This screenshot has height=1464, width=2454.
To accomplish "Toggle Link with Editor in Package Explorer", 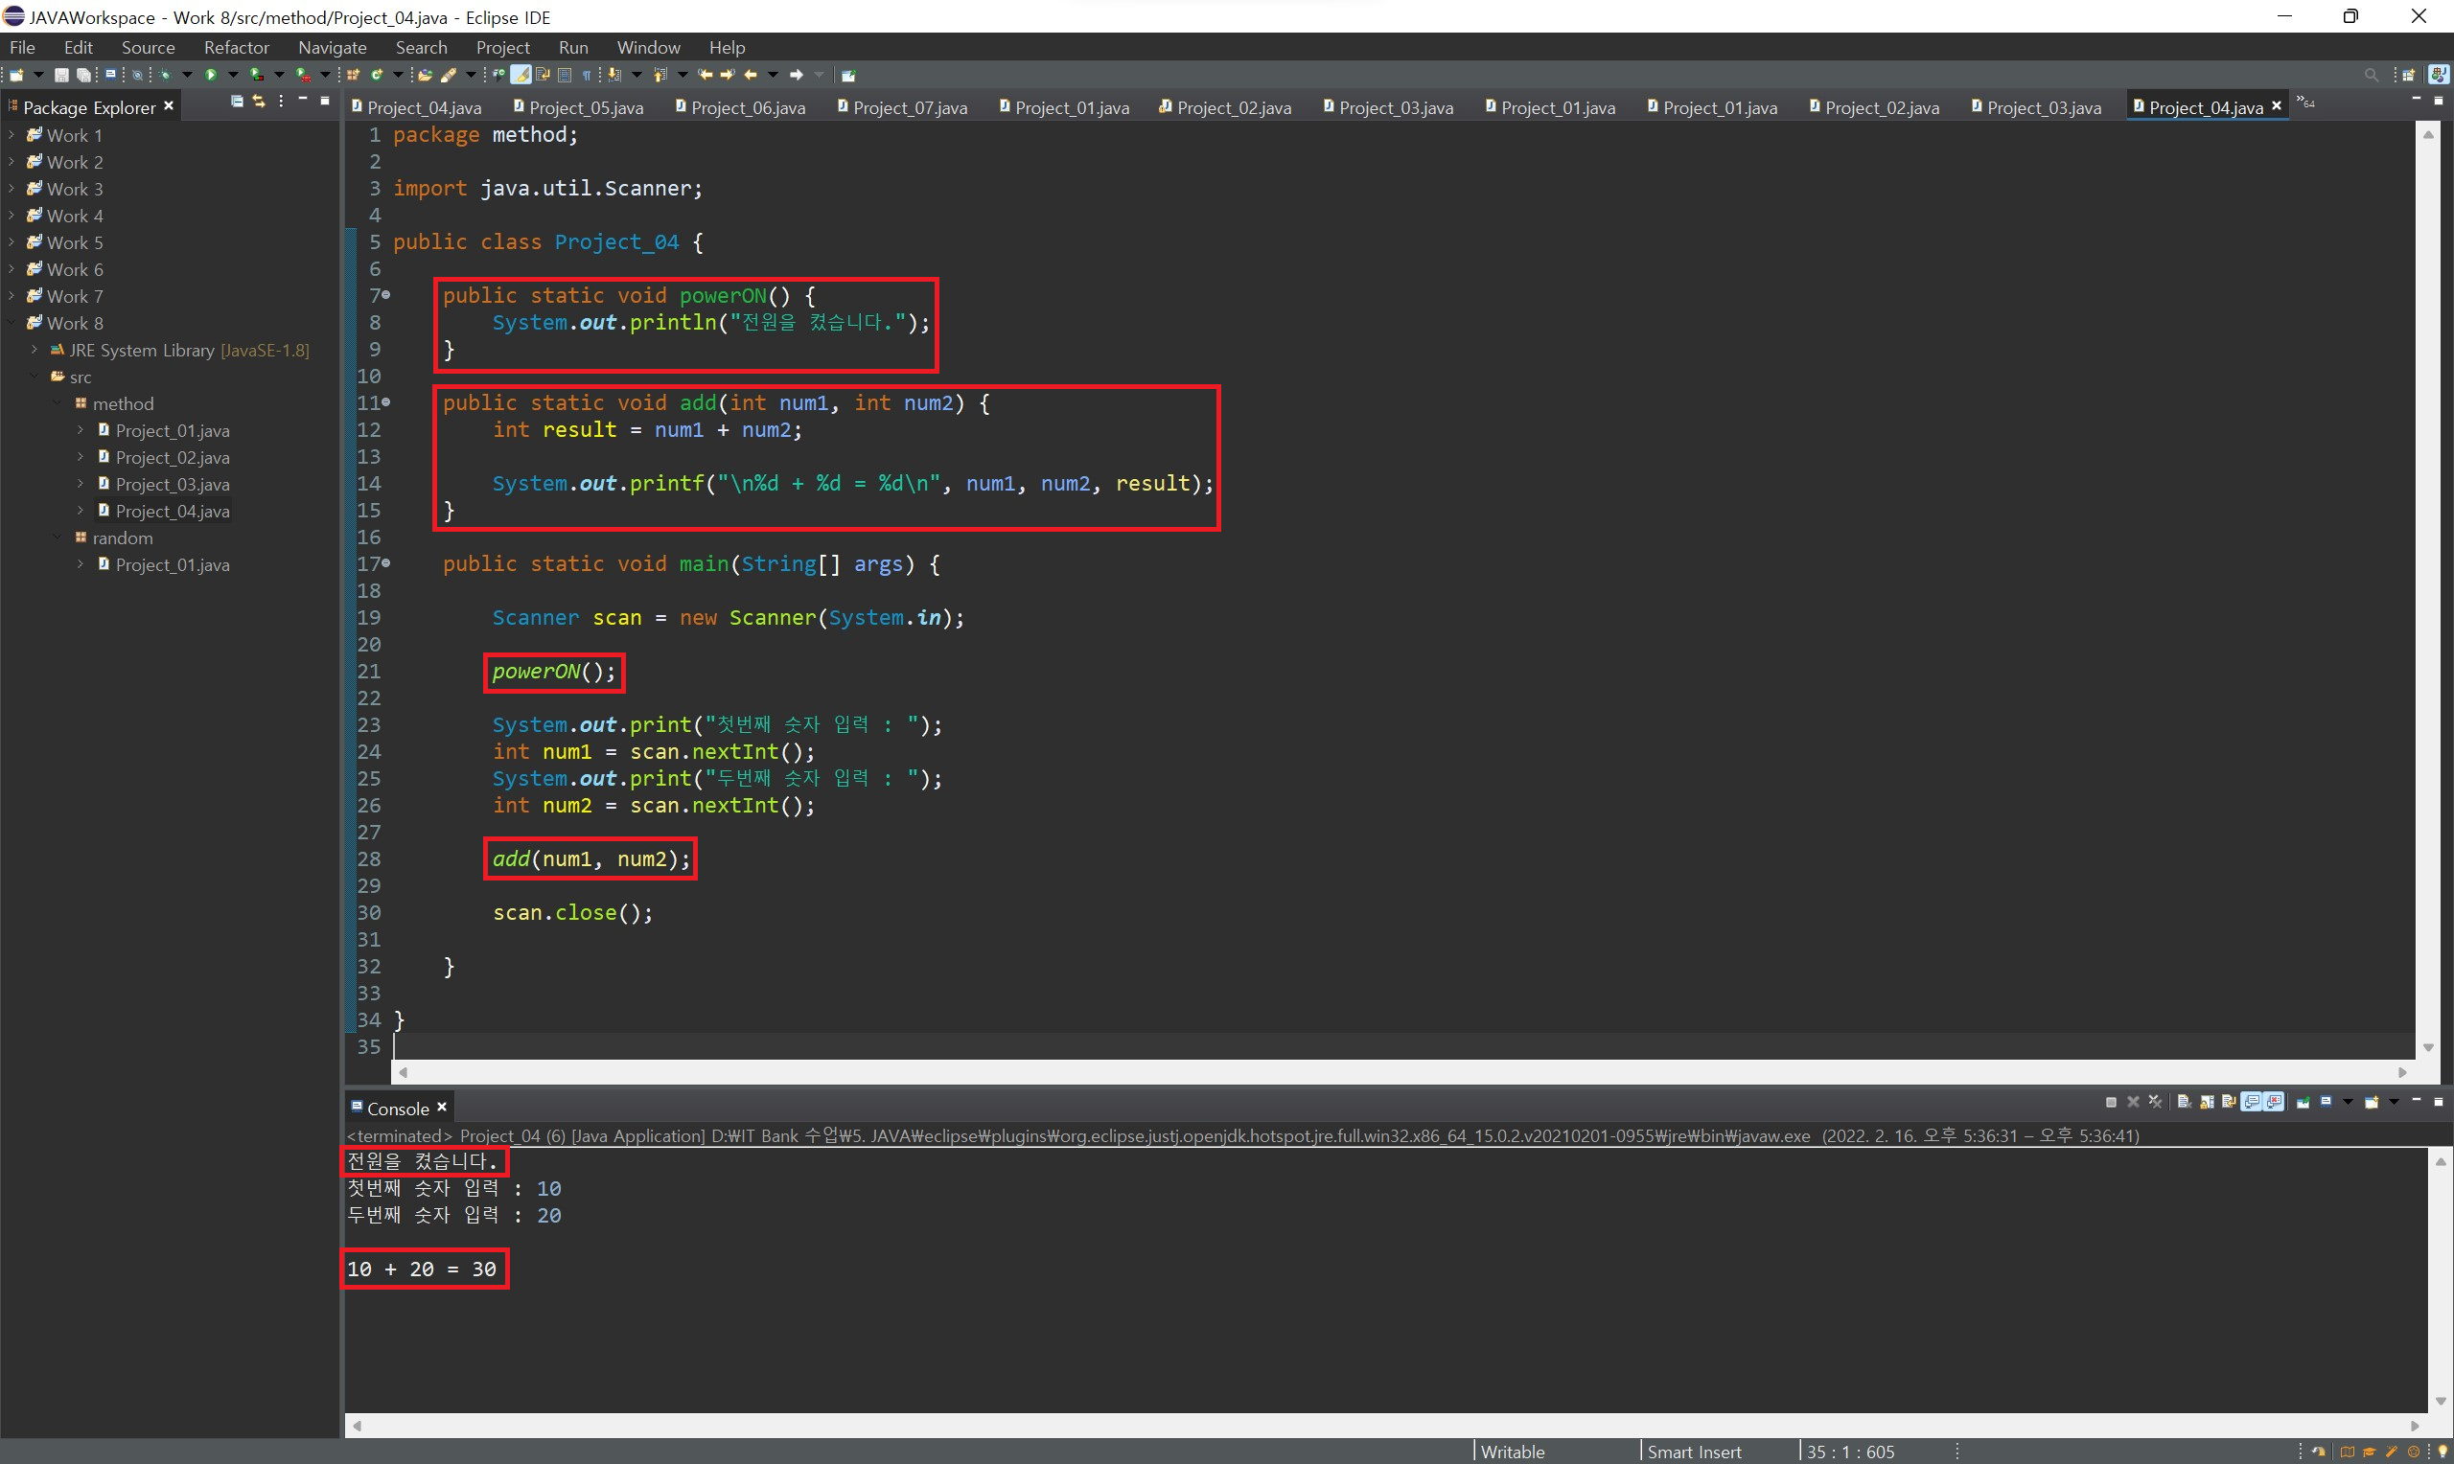I will click(259, 102).
